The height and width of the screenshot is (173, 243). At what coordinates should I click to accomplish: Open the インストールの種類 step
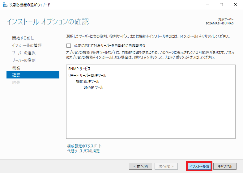(x=27, y=45)
